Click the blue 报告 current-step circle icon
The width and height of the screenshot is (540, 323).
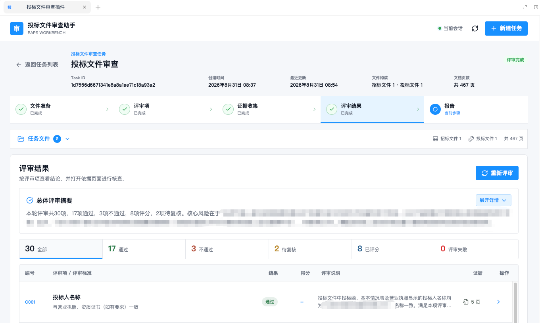(x=435, y=109)
